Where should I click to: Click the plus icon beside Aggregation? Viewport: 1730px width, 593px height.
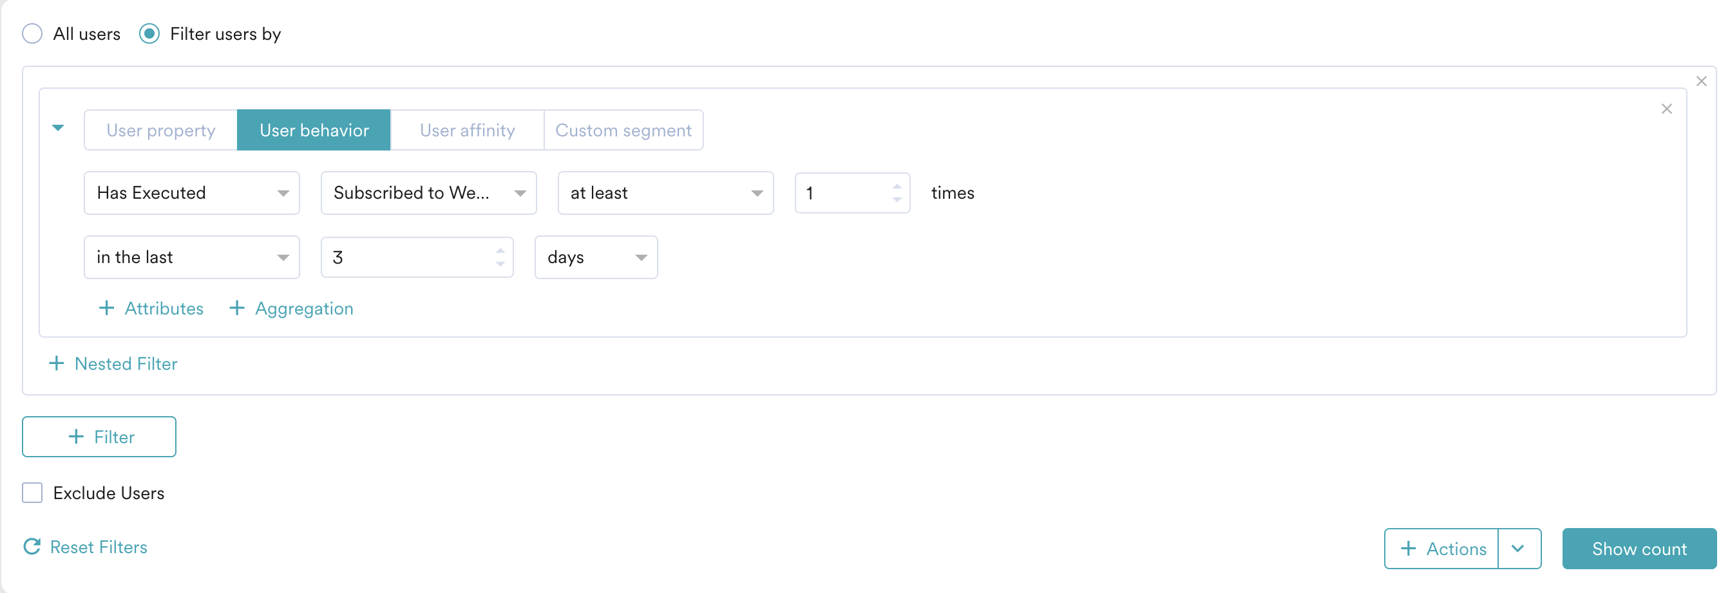236,309
